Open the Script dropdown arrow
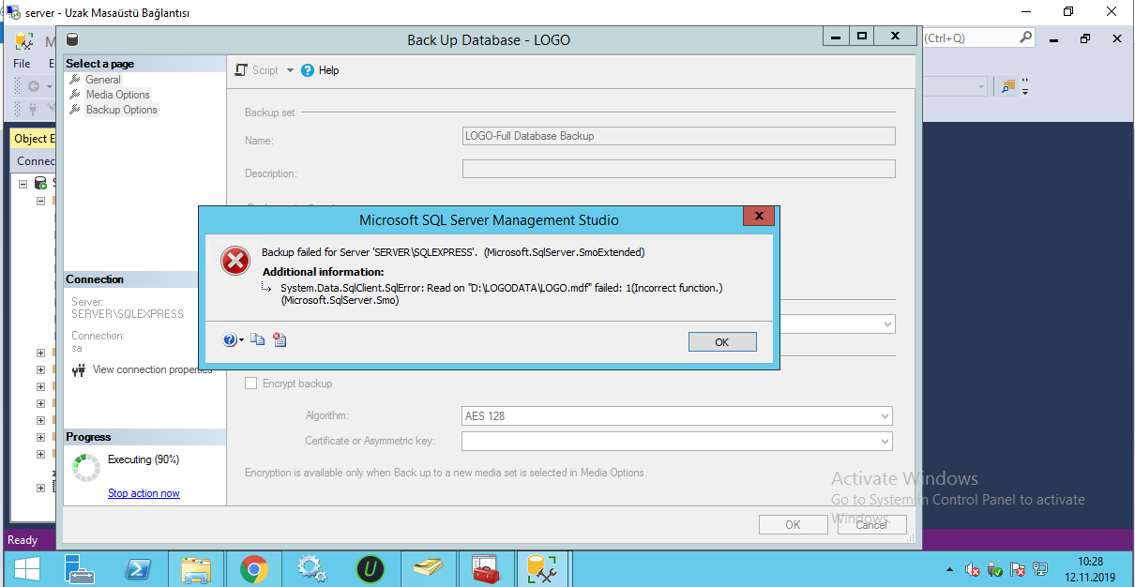 click(x=290, y=70)
